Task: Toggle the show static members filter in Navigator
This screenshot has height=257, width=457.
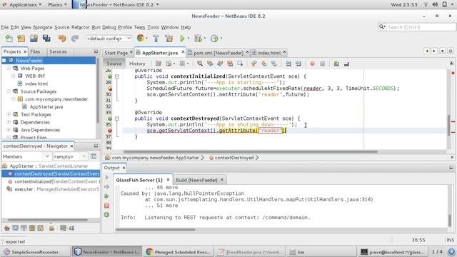Action: [24, 228]
